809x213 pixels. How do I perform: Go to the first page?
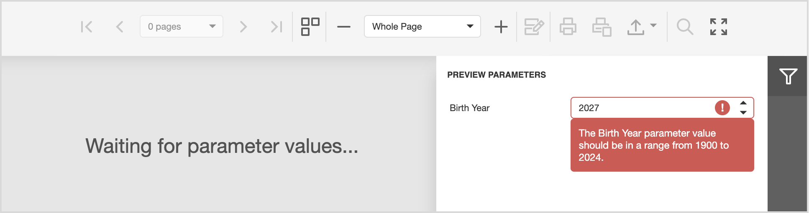click(x=87, y=27)
